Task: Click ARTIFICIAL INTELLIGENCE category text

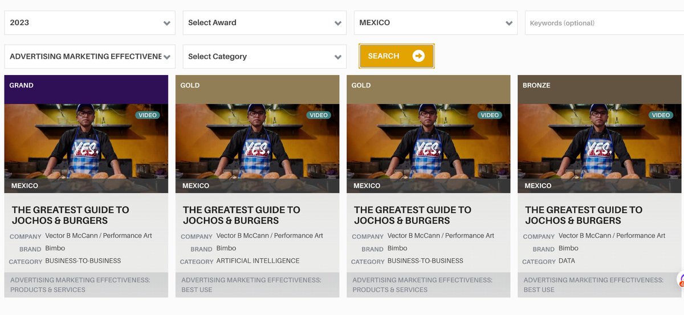Action: click(x=258, y=261)
